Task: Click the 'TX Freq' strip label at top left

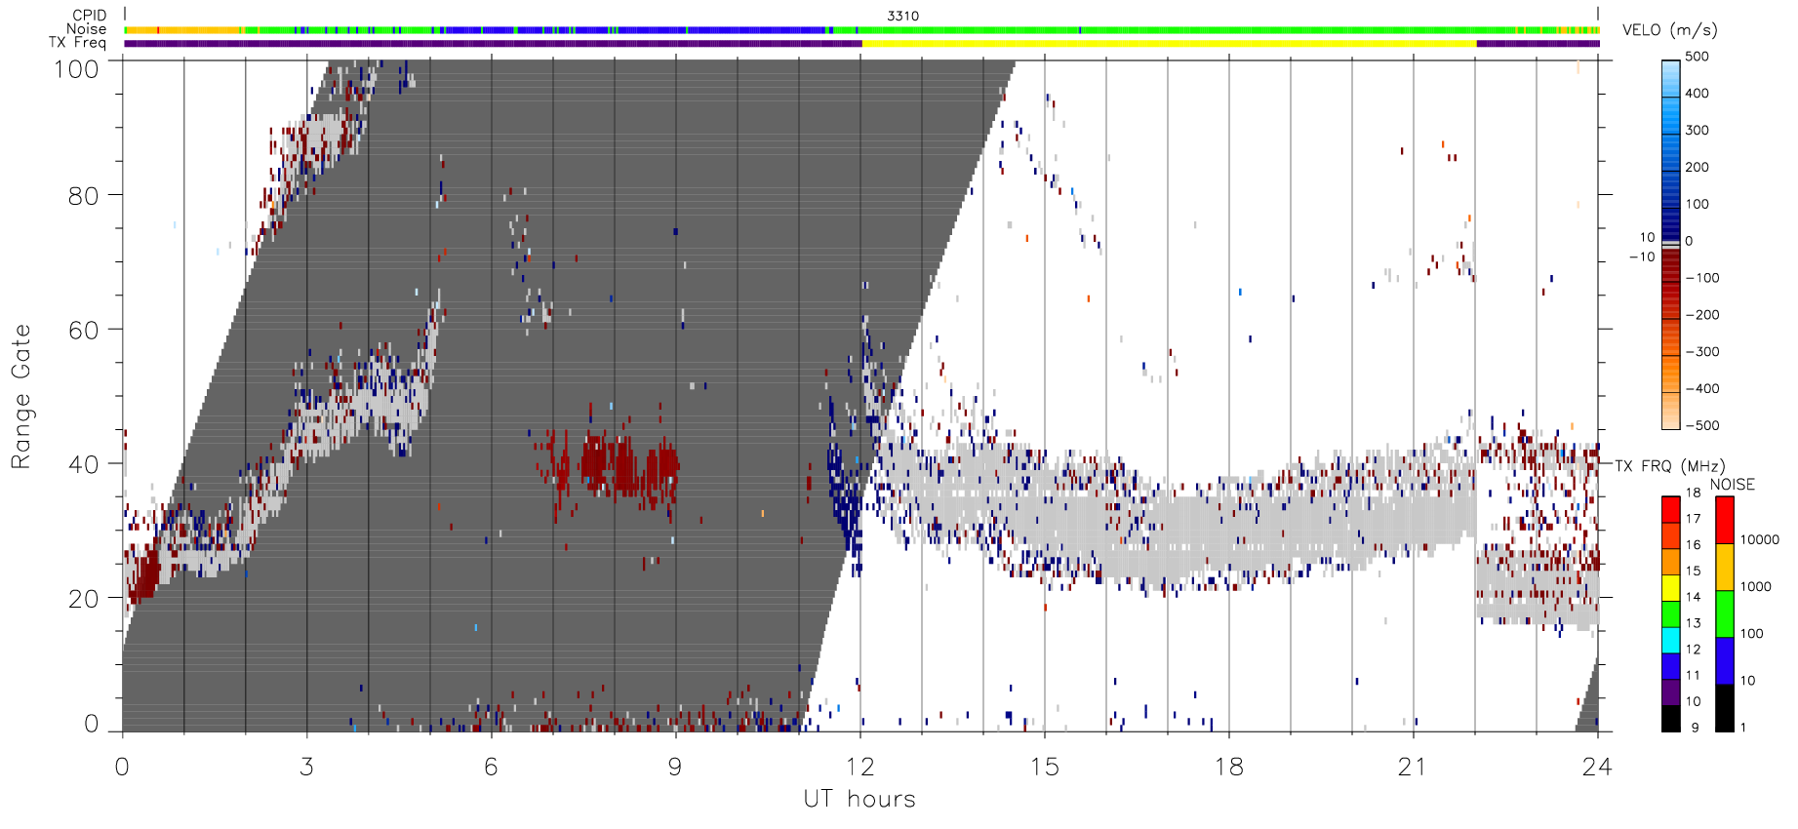Action: [x=77, y=43]
